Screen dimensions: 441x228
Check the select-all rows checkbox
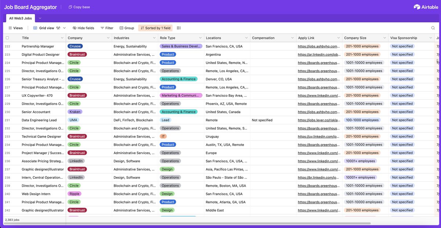(x=7, y=38)
